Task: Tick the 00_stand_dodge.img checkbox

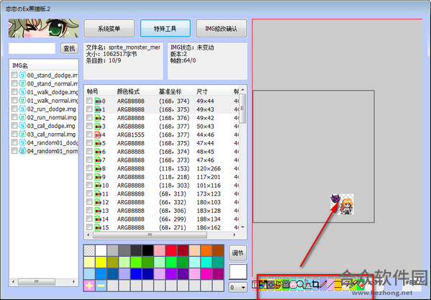Action: (x=14, y=75)
